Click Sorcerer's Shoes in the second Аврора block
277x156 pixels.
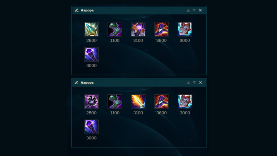point(115,102)
